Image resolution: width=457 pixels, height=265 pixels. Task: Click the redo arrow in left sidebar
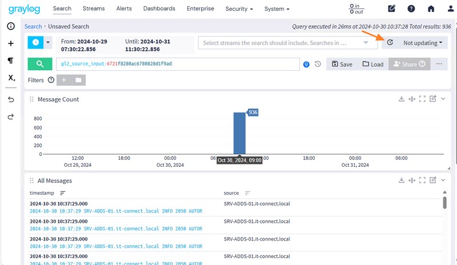pyautogui.click(x=11, y=117)
